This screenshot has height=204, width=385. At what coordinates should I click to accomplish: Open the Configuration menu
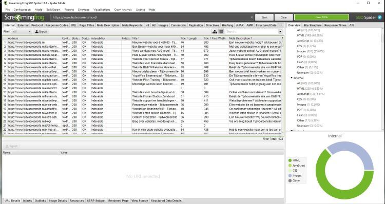(x=22, y=10)
